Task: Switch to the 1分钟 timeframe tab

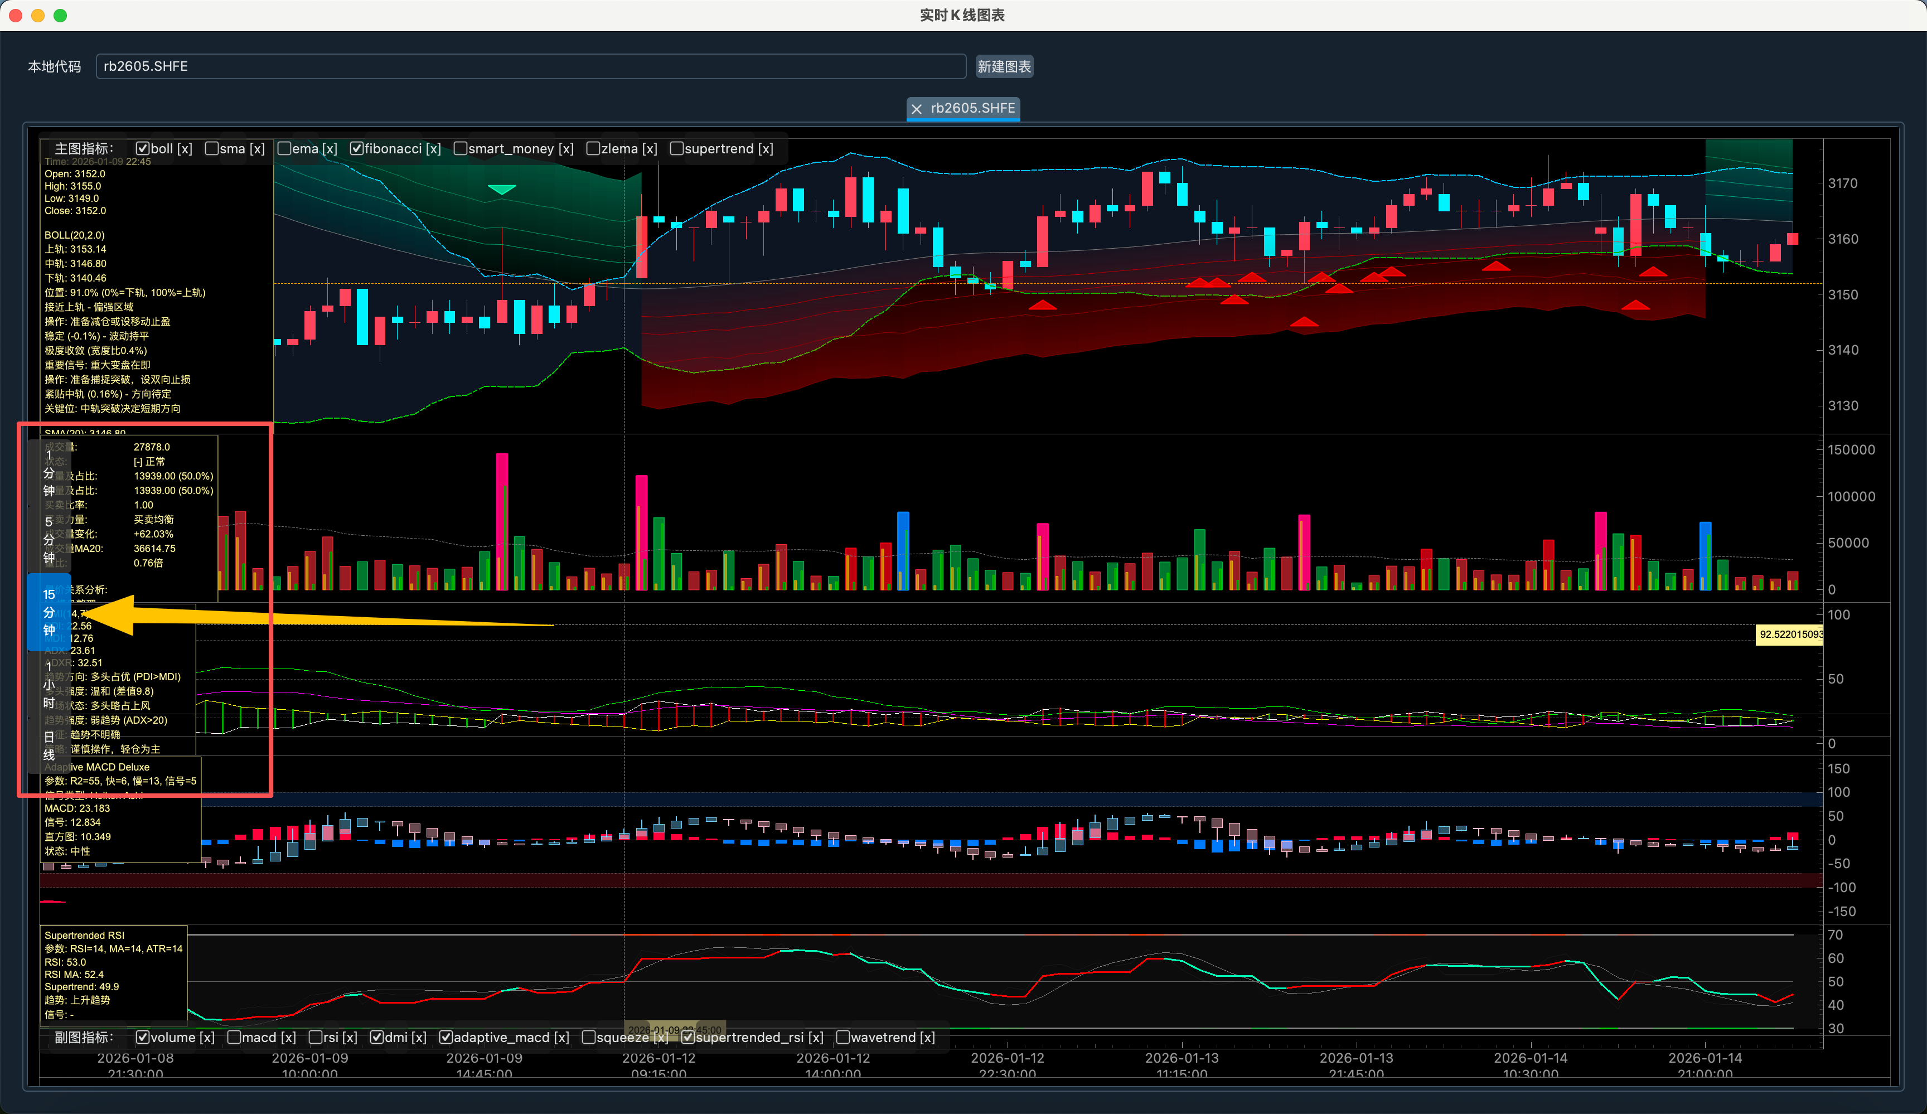Action: (49, 473)
